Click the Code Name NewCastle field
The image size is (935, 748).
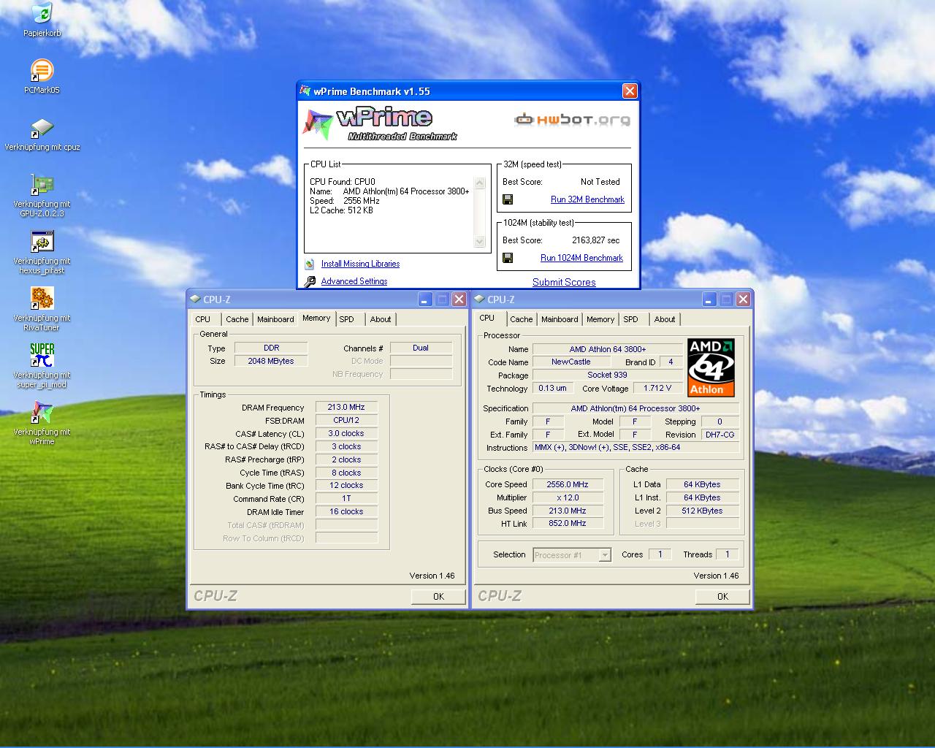[x=571, y=362]
